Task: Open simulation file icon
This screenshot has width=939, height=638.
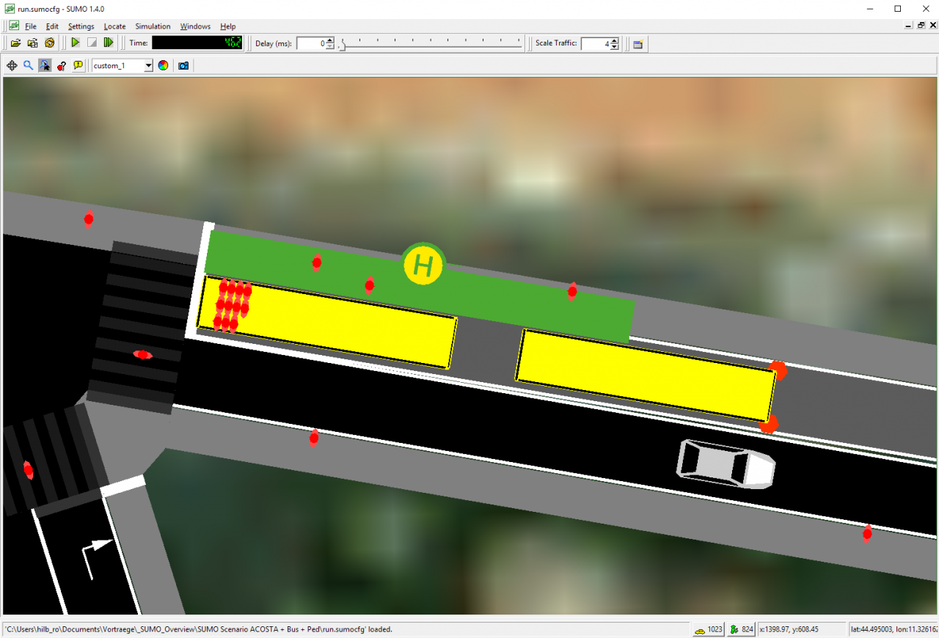Action: 15,43
